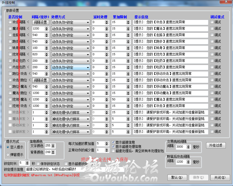Click the 间隔设置 button in 攻击间隔 row
This screenshot has width=233, height=186.
pos(41,22)
